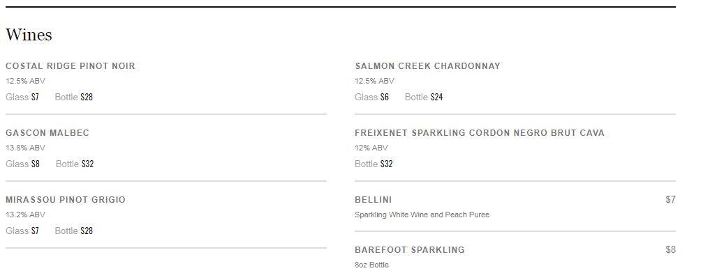The width and height of the screenshot is (724, 280).
Task: Click the Bellini $7 price
Action: (x=670, y=200)
